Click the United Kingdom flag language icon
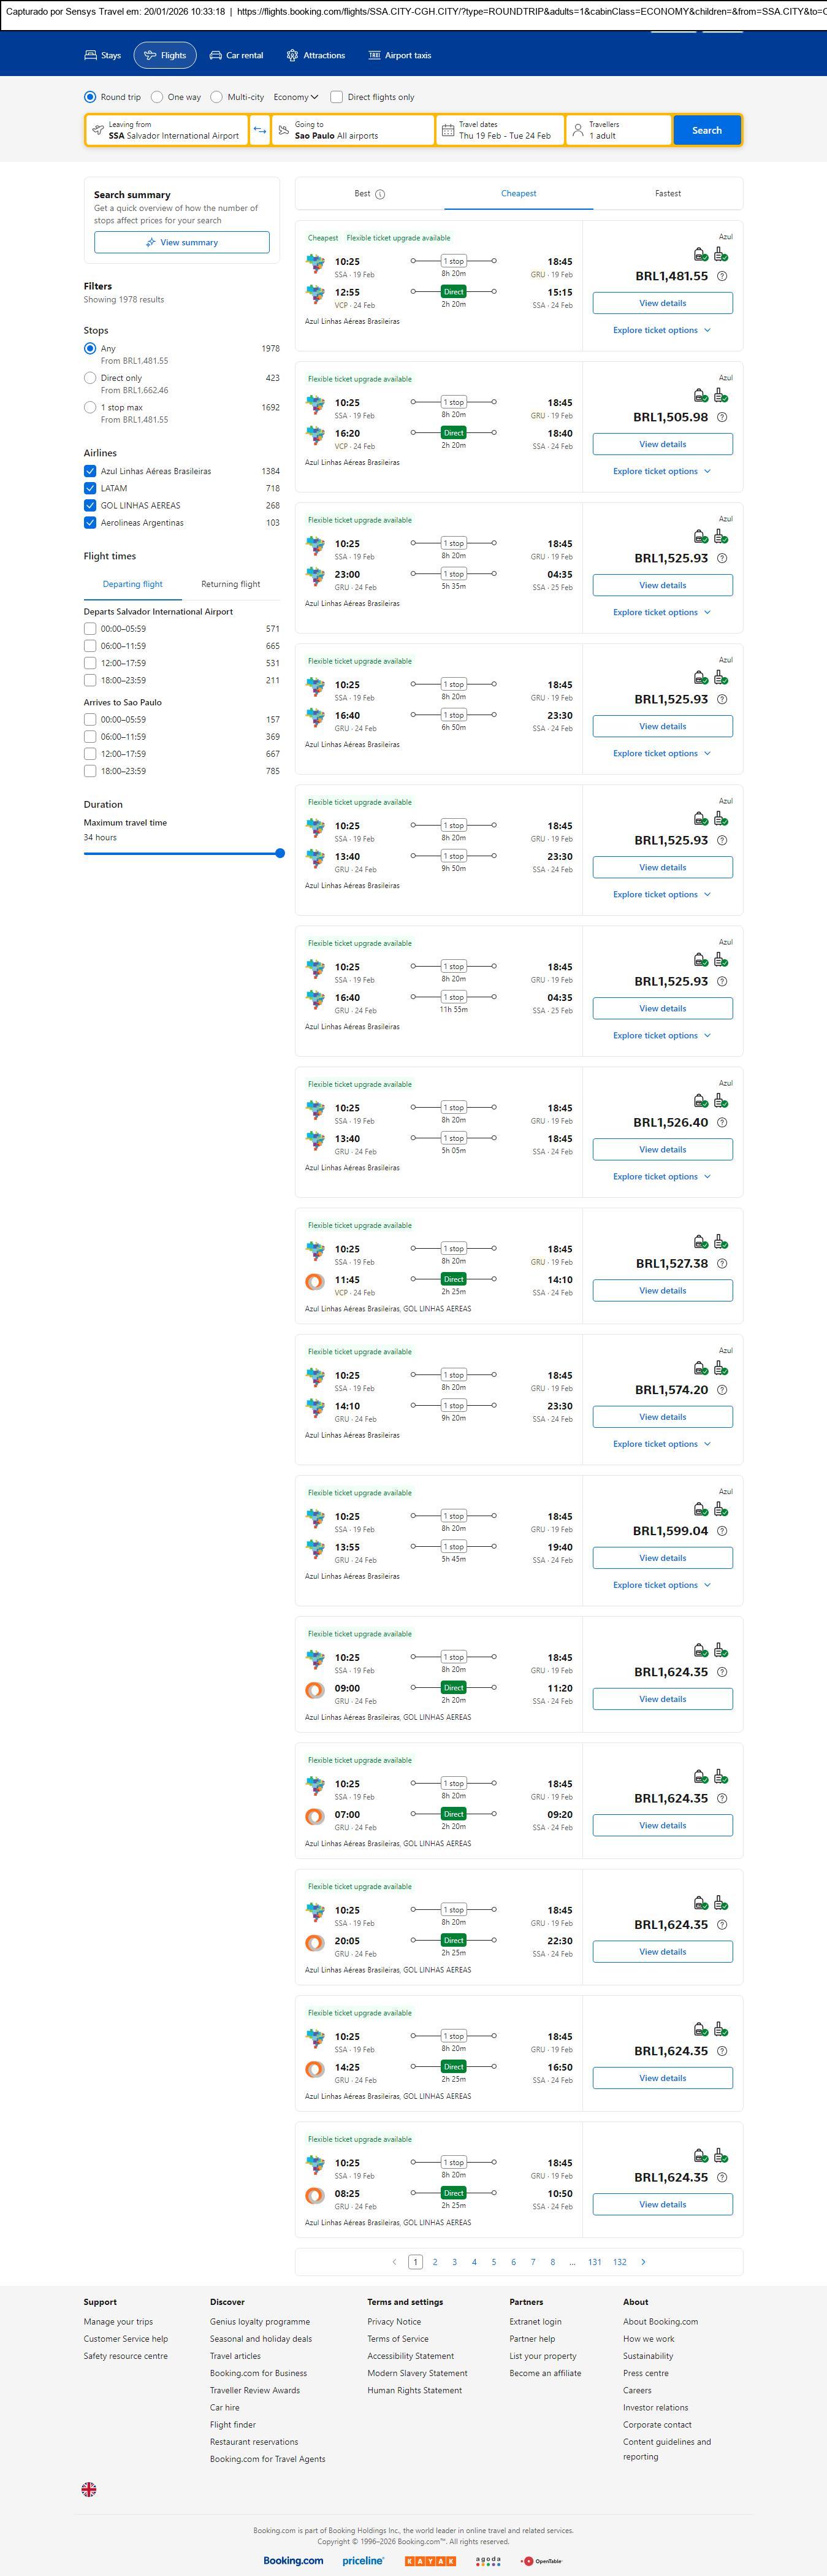827x2576 pixels. (x=89, y=2489)
